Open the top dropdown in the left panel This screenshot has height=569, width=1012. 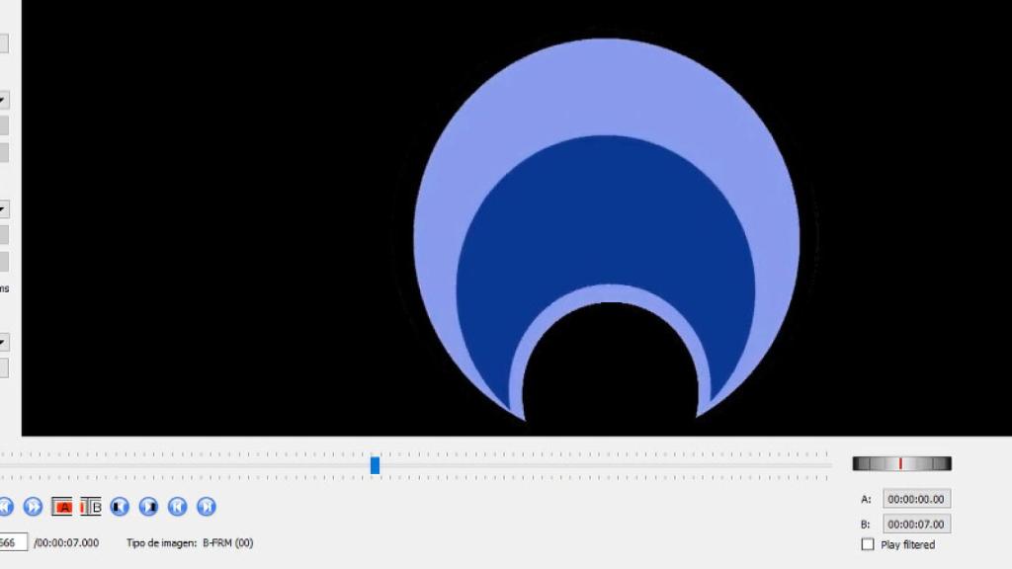pos(5,99)
